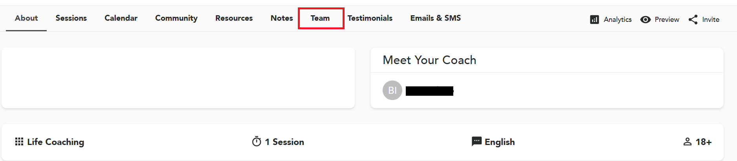Switch to the Team tab
This screenshot has width=737, height=161.
pyautogui.click(x=320, y=18)
